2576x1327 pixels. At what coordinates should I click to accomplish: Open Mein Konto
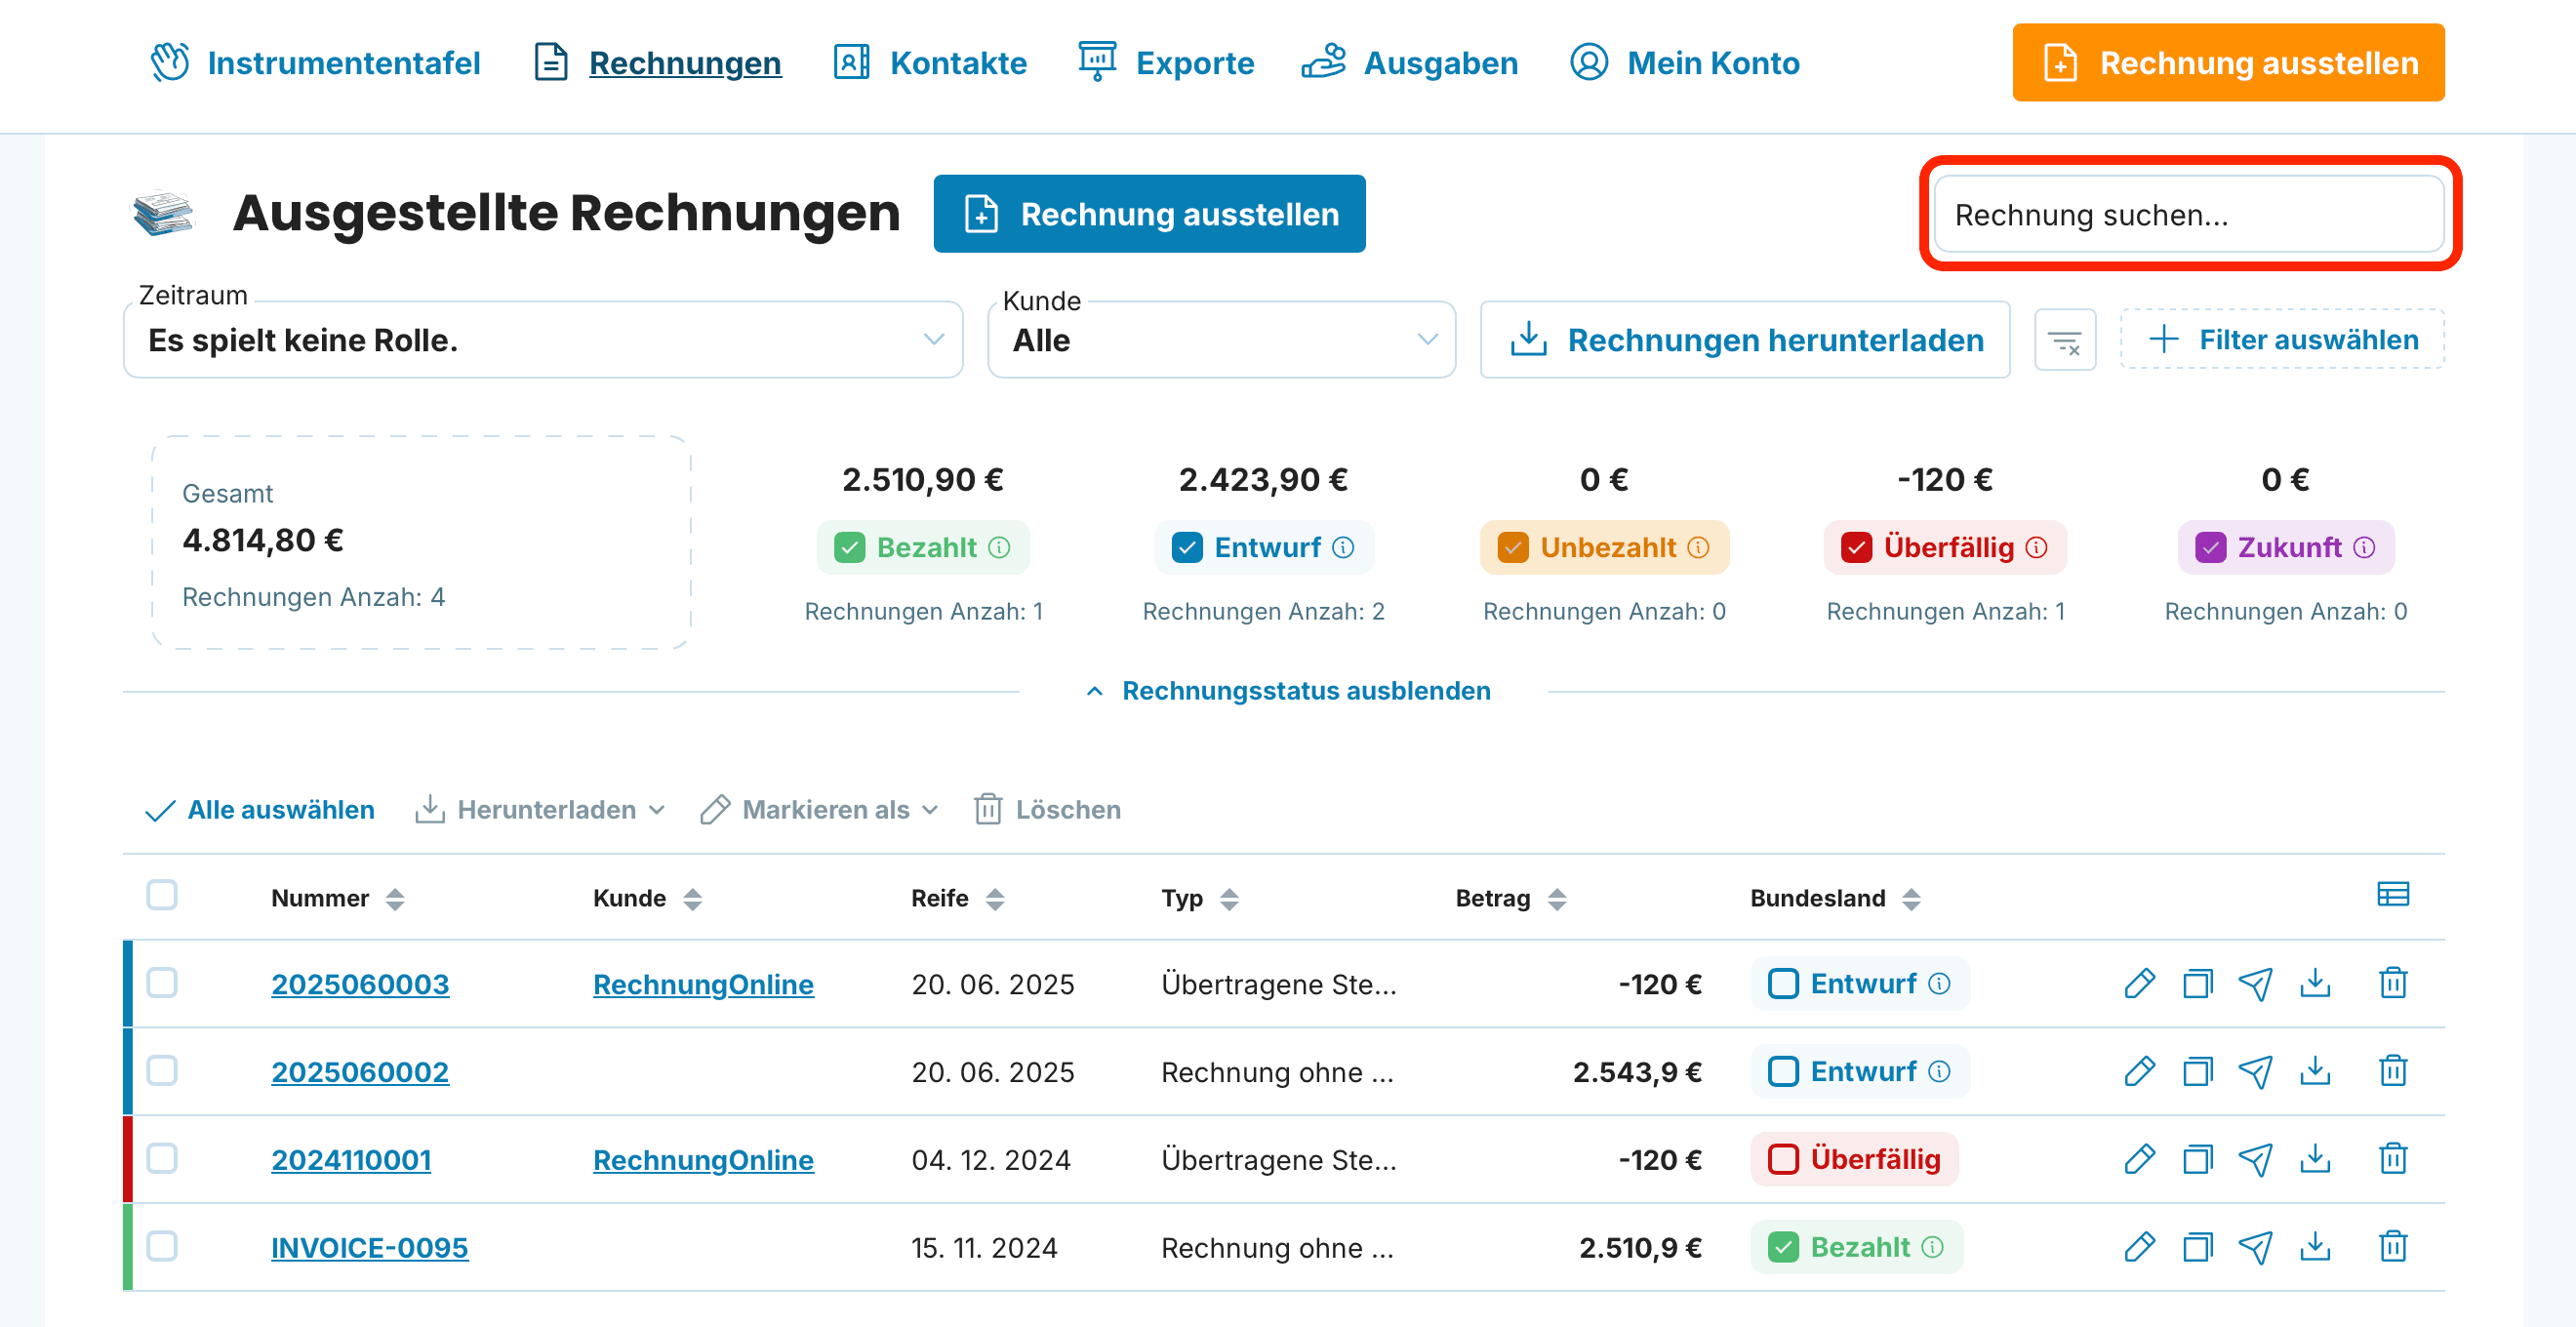(x=1685, y=63)
